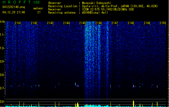Click receiver text ICOM IC-575 53.7492 MHz USB
The height and width of the screenshot is (107, 169).
108,9
